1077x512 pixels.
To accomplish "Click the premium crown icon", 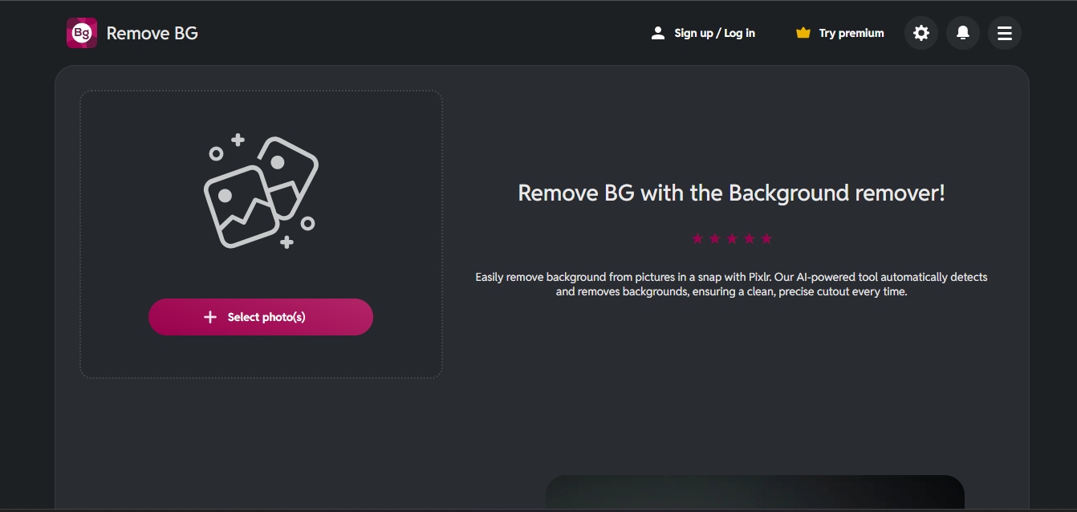I will (x=803, y=33).
